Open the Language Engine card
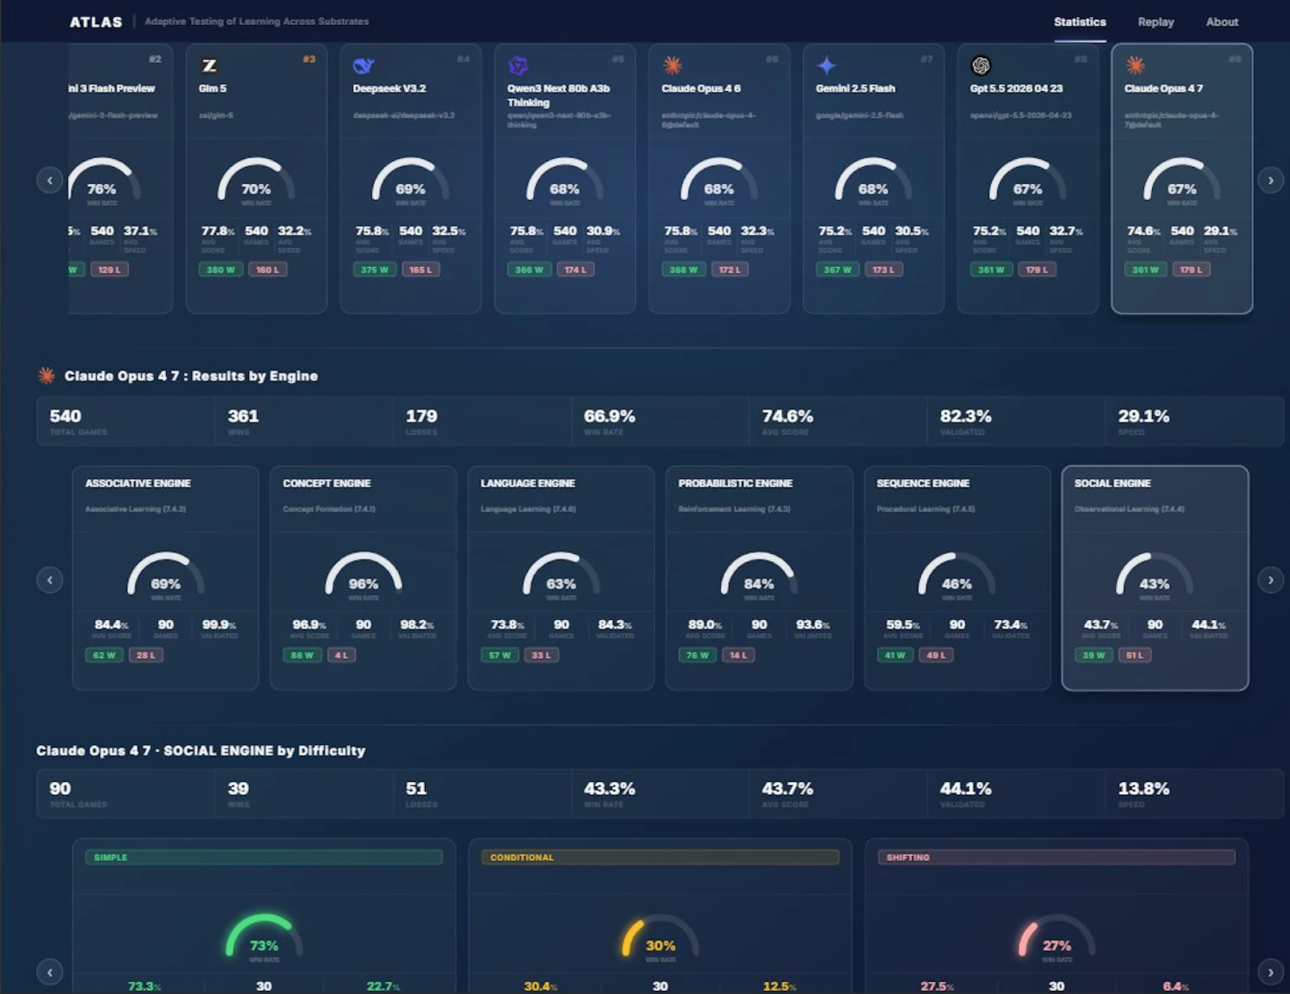This screenshot has width=1290, height=994. tap(561, 578)
